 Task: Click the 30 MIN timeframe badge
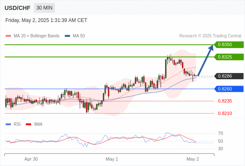click(x=44, y=8)
